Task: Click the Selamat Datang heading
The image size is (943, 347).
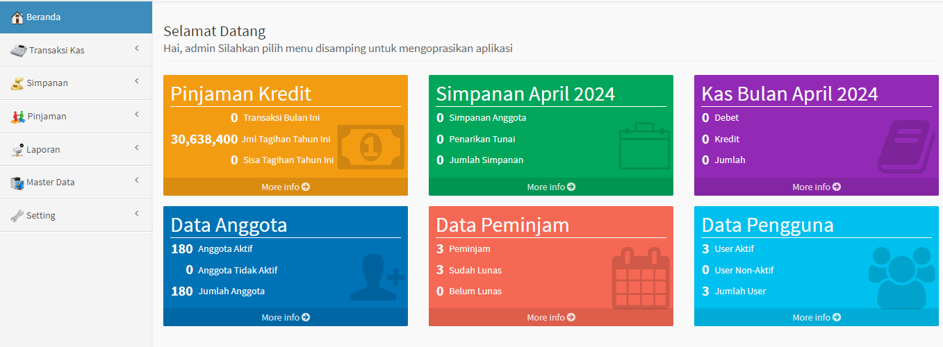Action: tap(215, 31)
